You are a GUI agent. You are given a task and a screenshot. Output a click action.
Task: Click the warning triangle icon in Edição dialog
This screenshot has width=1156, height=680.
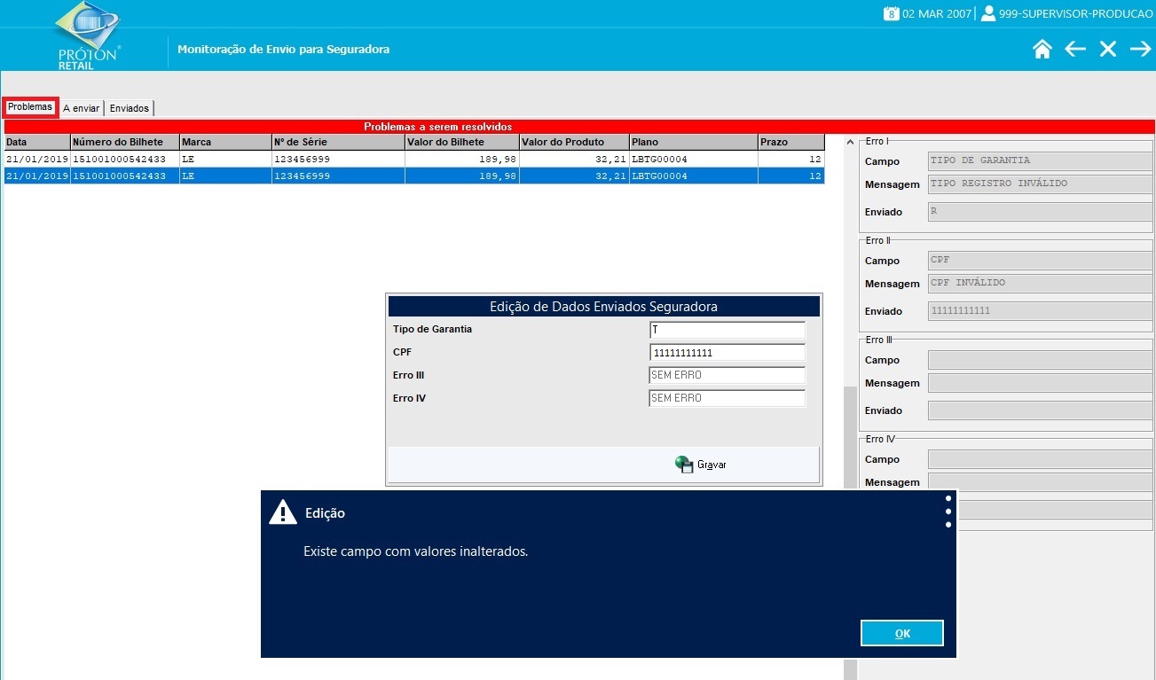point(283,512)
